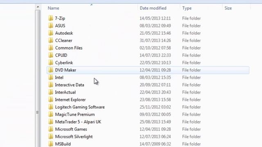
Task: Select MetaTrader 5 - Alpari UK name
Action: click(78, 122)
